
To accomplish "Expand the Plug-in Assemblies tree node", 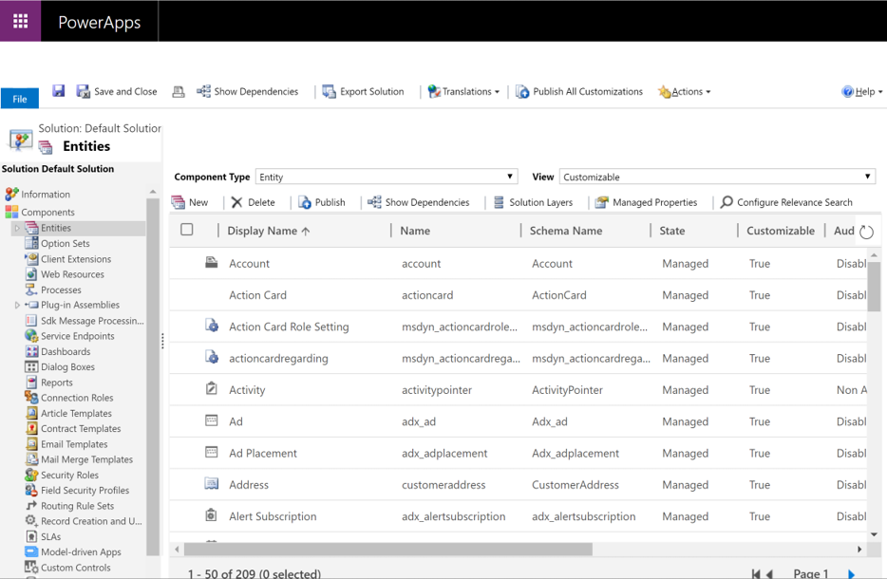I will point(16,306).
